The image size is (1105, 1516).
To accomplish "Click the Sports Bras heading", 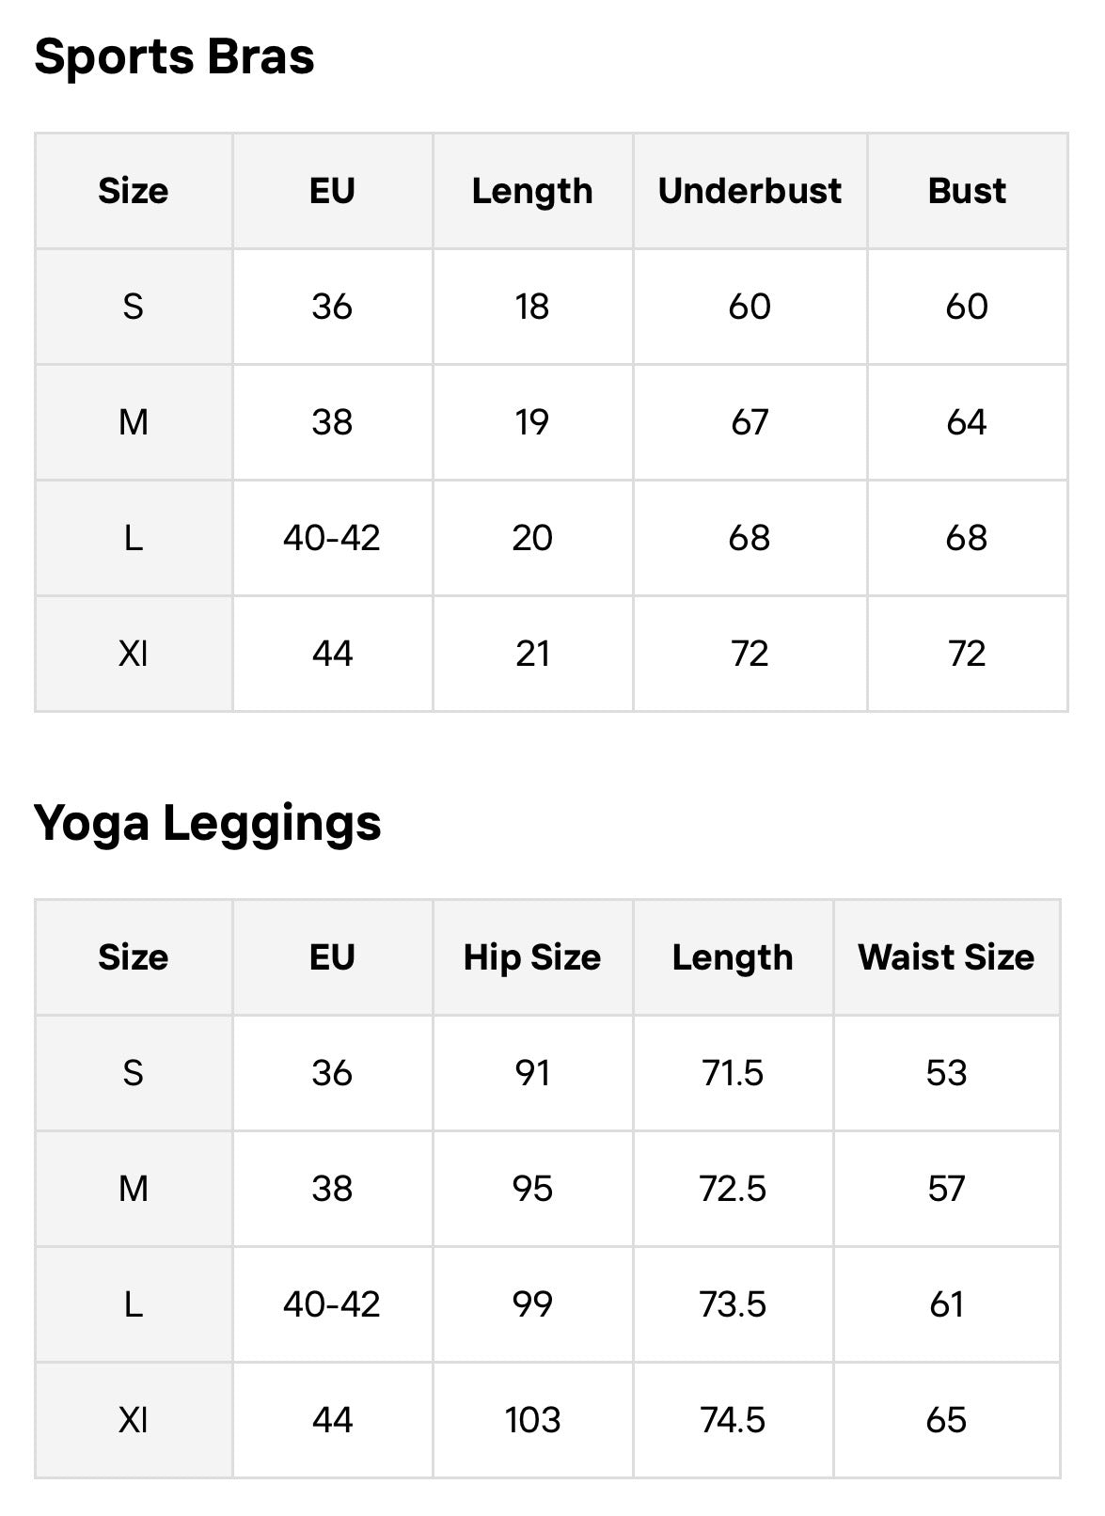I will click(174, 56).
